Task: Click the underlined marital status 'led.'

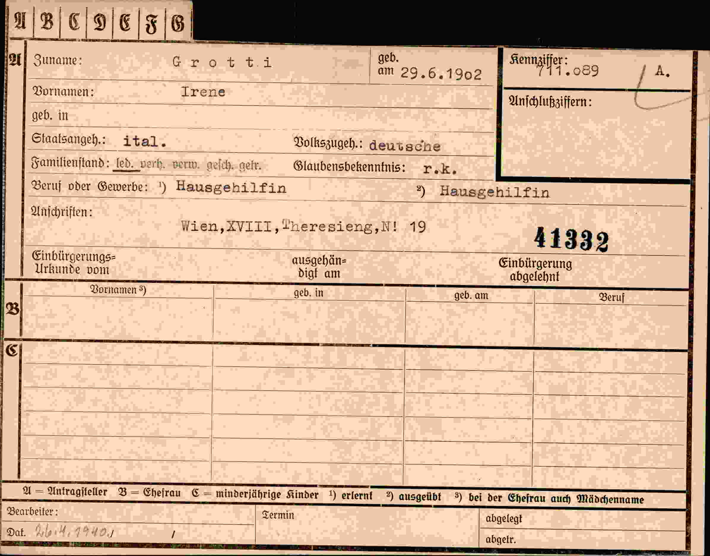Action: tap(125, 164)
